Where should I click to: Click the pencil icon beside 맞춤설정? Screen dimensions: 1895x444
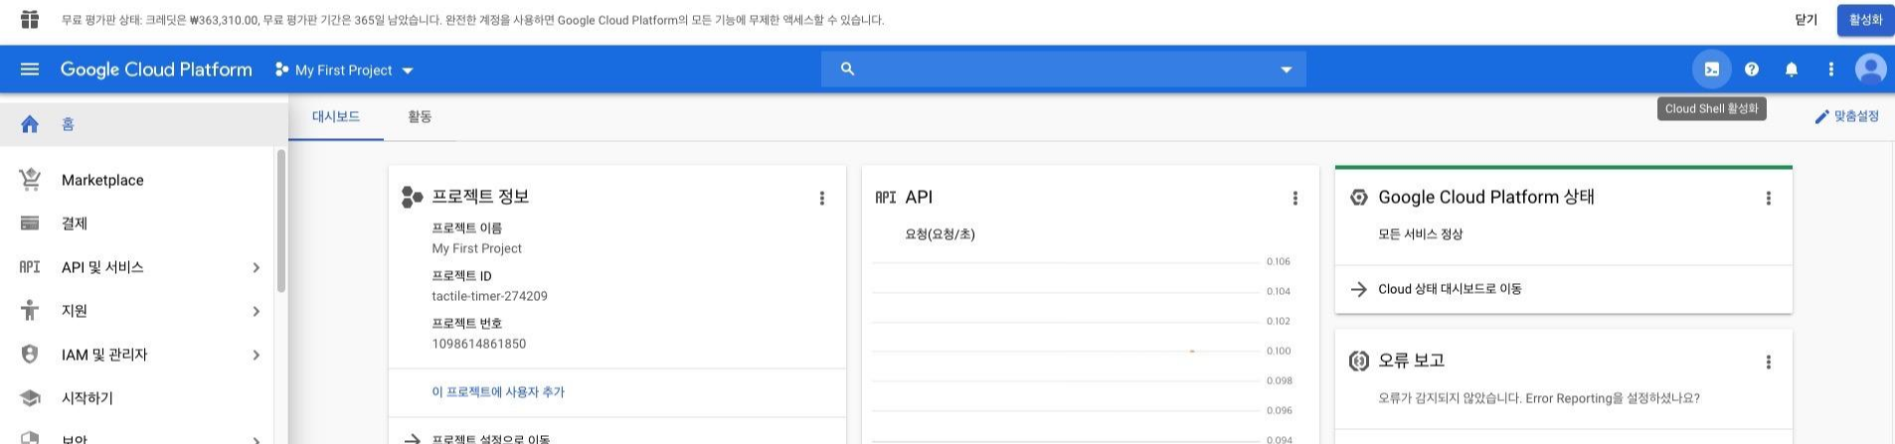(x=1821, y=117)
